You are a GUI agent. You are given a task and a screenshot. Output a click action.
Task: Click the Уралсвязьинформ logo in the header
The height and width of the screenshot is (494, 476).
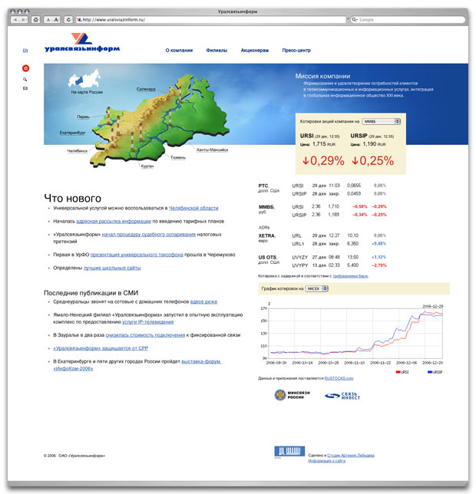coord(86,44)
